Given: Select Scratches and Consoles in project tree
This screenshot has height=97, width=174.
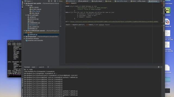Looking at the screenshot, I should (34, 40).
